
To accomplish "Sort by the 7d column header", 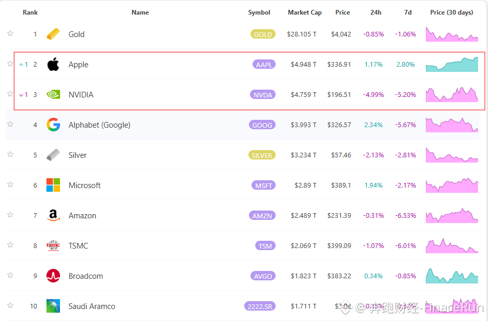I will pyautogui.click(x=408, y=13).
